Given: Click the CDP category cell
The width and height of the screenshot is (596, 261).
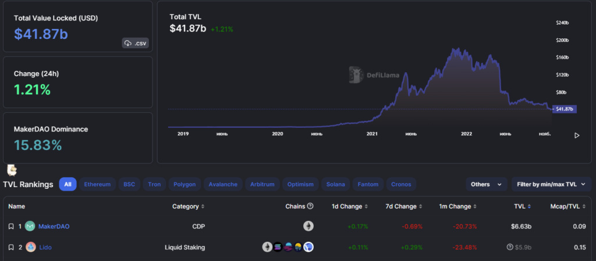Looking at the screenshot, I should tap(198, 227).
